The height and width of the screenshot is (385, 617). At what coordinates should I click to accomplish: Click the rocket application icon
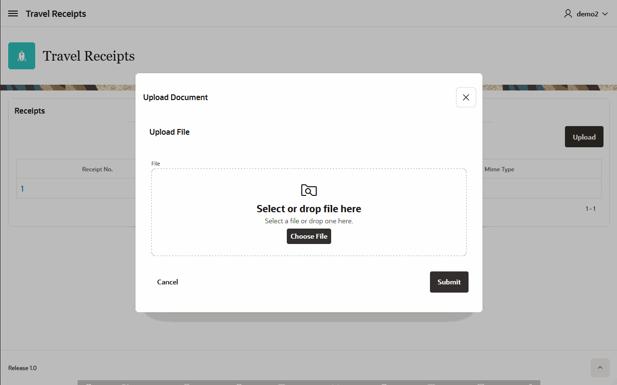22,56
